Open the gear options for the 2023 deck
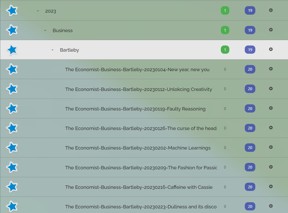 click(x=271, y=10)
